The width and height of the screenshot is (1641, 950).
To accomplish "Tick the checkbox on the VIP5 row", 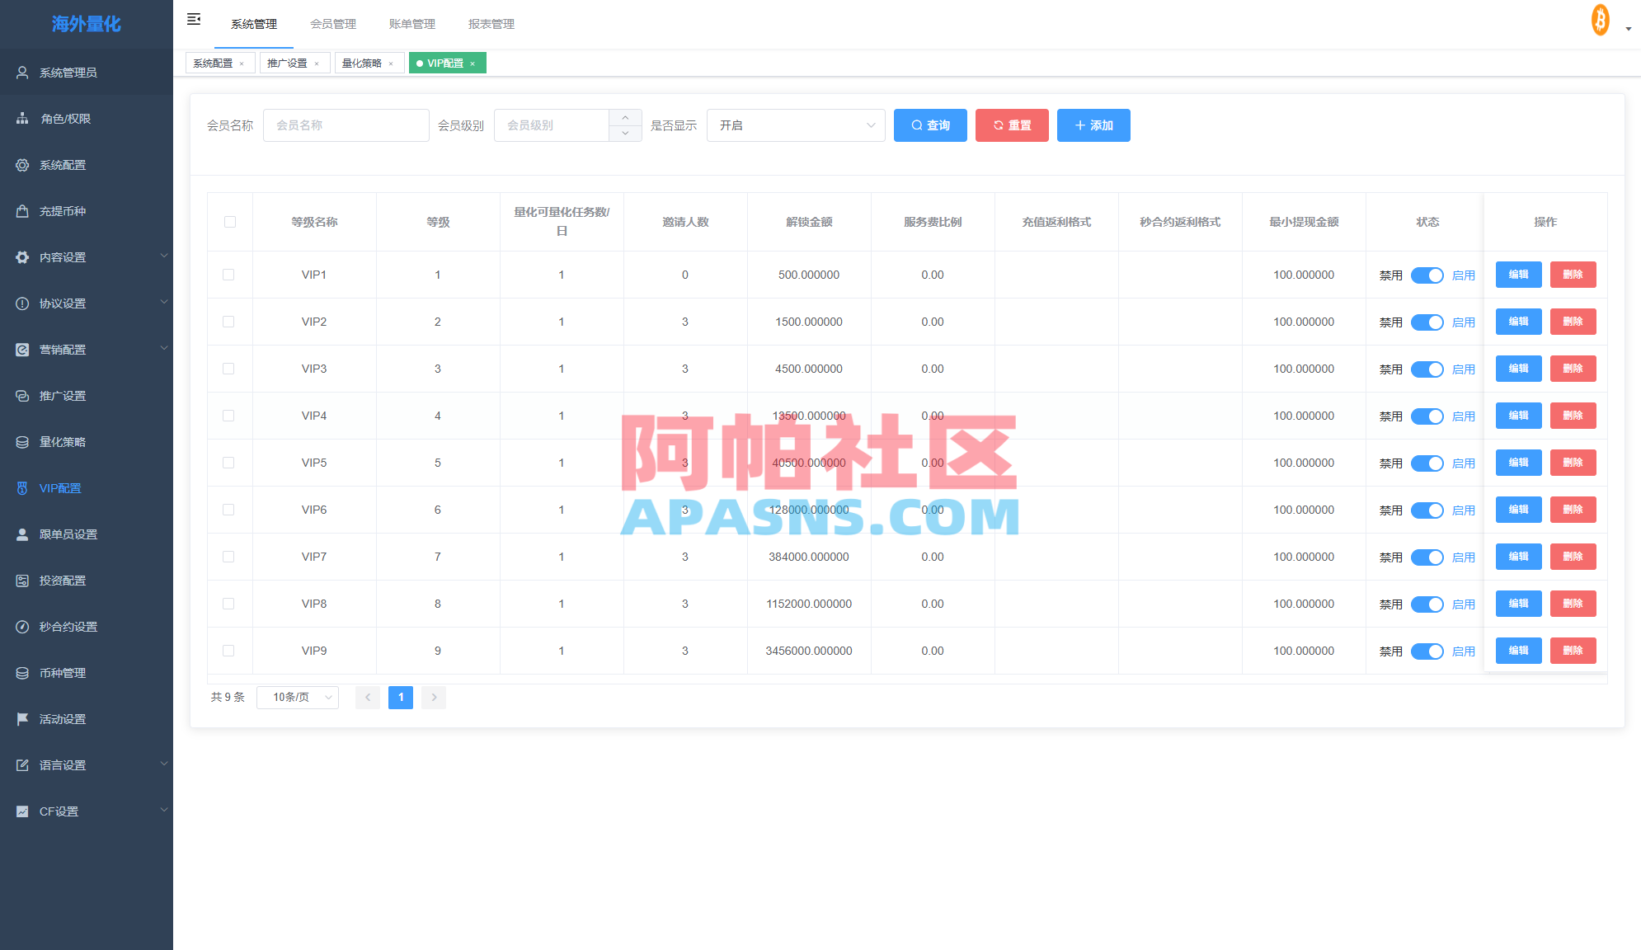I will pyautogui.click(x=229, y=463).
